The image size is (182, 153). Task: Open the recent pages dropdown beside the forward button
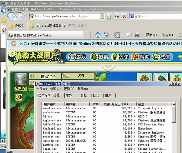tap(26, 16)
